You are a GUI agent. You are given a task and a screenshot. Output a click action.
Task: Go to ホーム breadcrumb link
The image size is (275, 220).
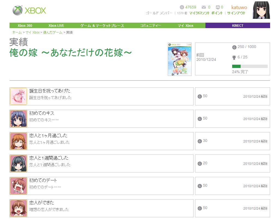coord(17,32)
